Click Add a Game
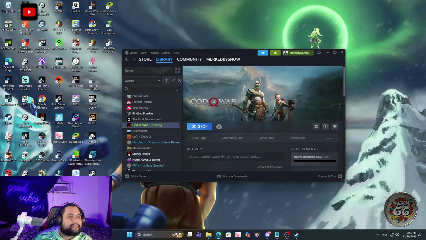This screenshot has height=240, width=426. pos(135,176)
